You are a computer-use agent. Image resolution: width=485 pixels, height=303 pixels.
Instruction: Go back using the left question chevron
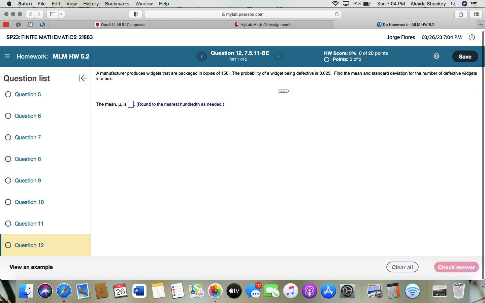point(201,57)
